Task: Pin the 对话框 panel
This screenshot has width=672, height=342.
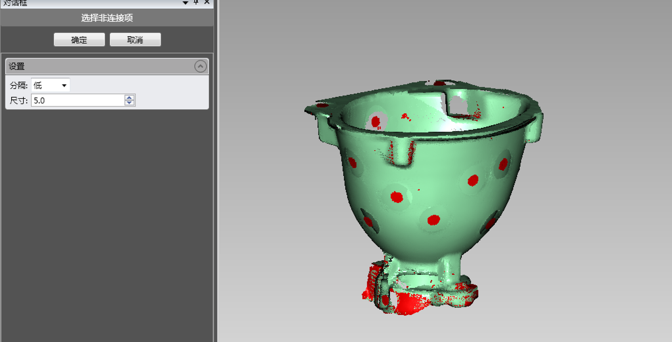Action: pyautogui.click(x=196, y=3)
